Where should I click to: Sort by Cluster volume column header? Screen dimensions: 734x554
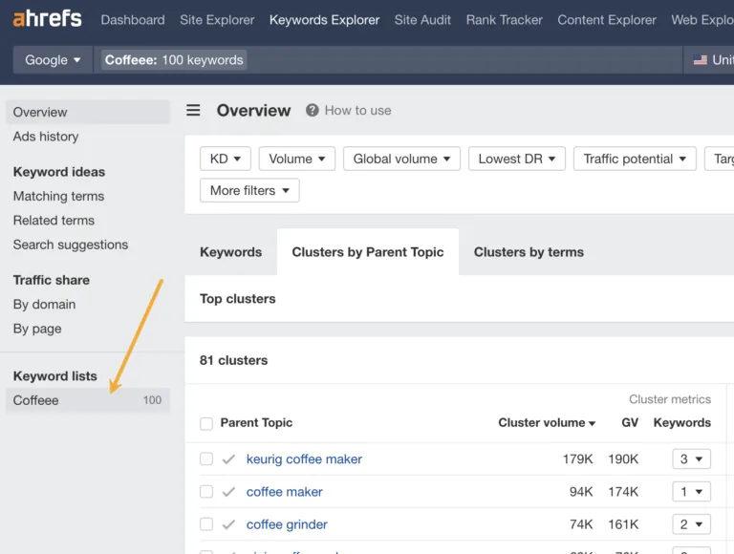tap(547, 423)
